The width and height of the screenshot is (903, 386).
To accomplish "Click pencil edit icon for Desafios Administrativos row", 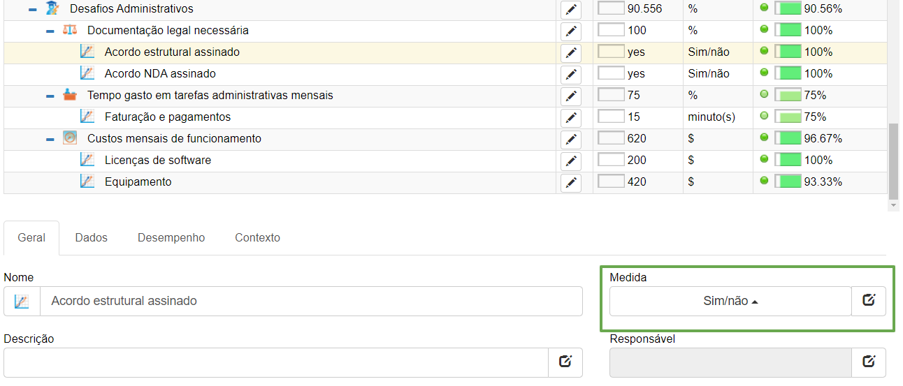I will click(571, 9).
